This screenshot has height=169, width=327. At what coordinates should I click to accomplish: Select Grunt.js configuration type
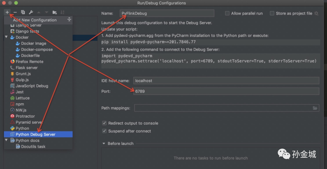pos(38,74)
